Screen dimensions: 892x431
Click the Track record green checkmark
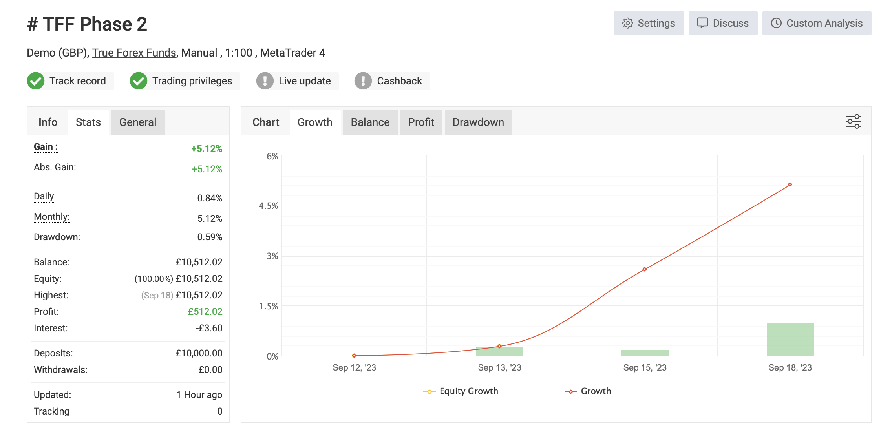[x=36, y=81]
